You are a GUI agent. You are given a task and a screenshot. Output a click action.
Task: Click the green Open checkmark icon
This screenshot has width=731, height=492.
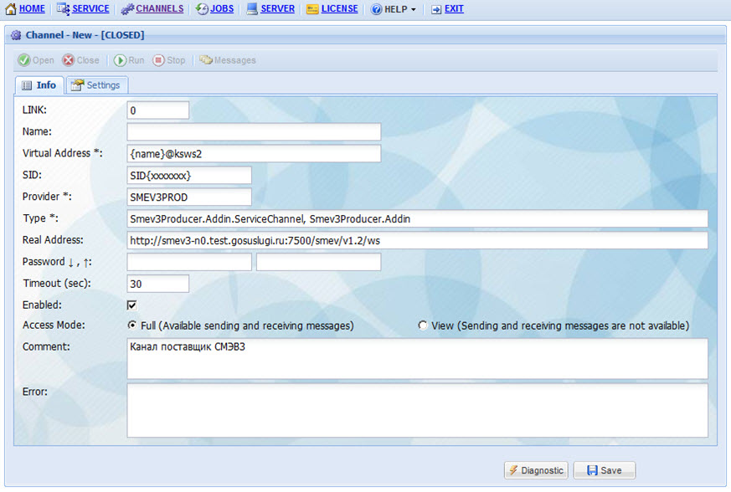click(24, 60)
